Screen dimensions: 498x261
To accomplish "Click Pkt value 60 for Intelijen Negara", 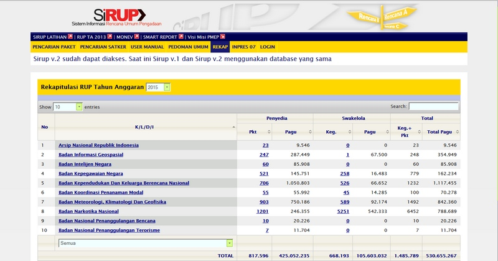I will pos(266,164).
